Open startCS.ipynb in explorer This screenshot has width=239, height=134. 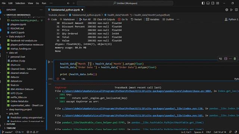(x=18, y=32)
